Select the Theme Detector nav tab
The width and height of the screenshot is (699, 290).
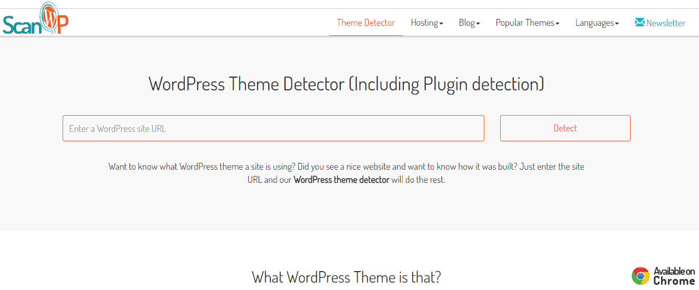click(x=366, y=23)
